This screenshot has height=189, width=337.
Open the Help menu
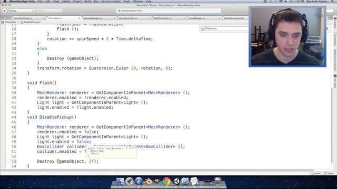[148, 1]
